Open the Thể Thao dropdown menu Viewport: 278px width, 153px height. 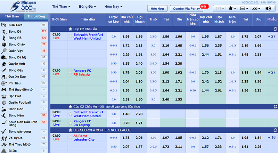point(61,7)
